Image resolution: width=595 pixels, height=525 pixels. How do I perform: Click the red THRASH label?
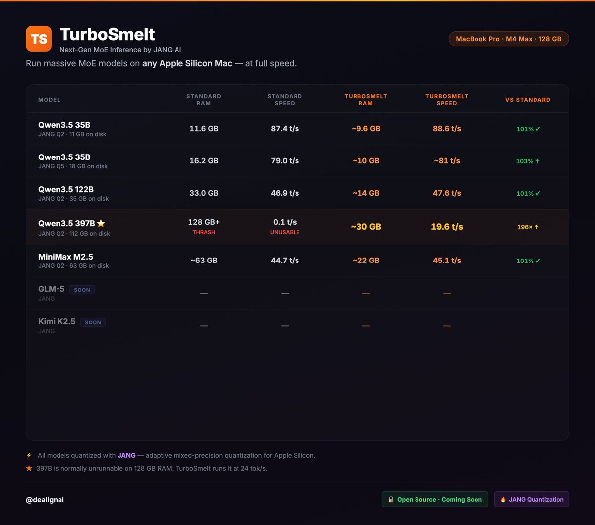pos(204,232)
